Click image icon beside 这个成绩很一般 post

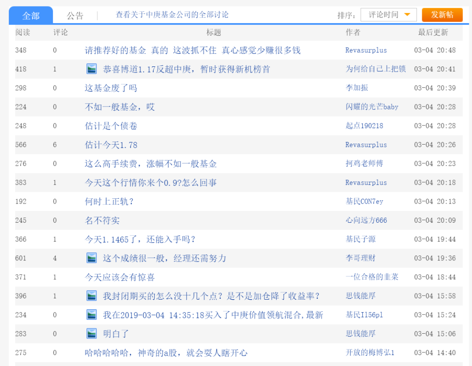tap(91, 258)
